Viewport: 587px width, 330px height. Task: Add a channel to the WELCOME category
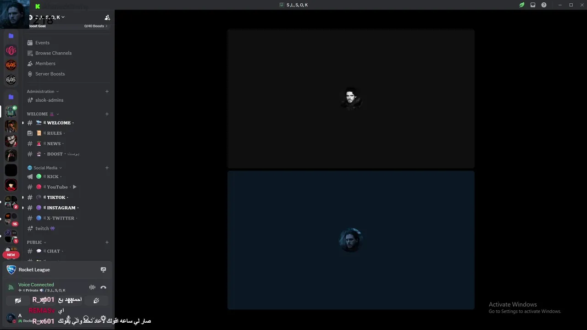107,114
